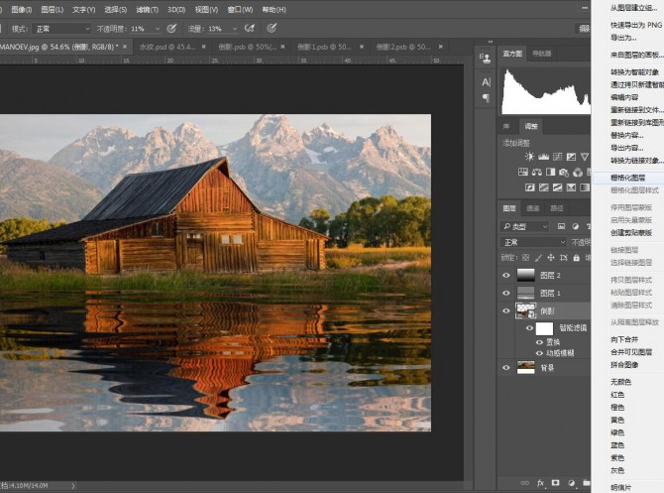Choose 栅格化图层 from the context menu
This screenshot has width=664, height=493.
click(x=629, y=178)
